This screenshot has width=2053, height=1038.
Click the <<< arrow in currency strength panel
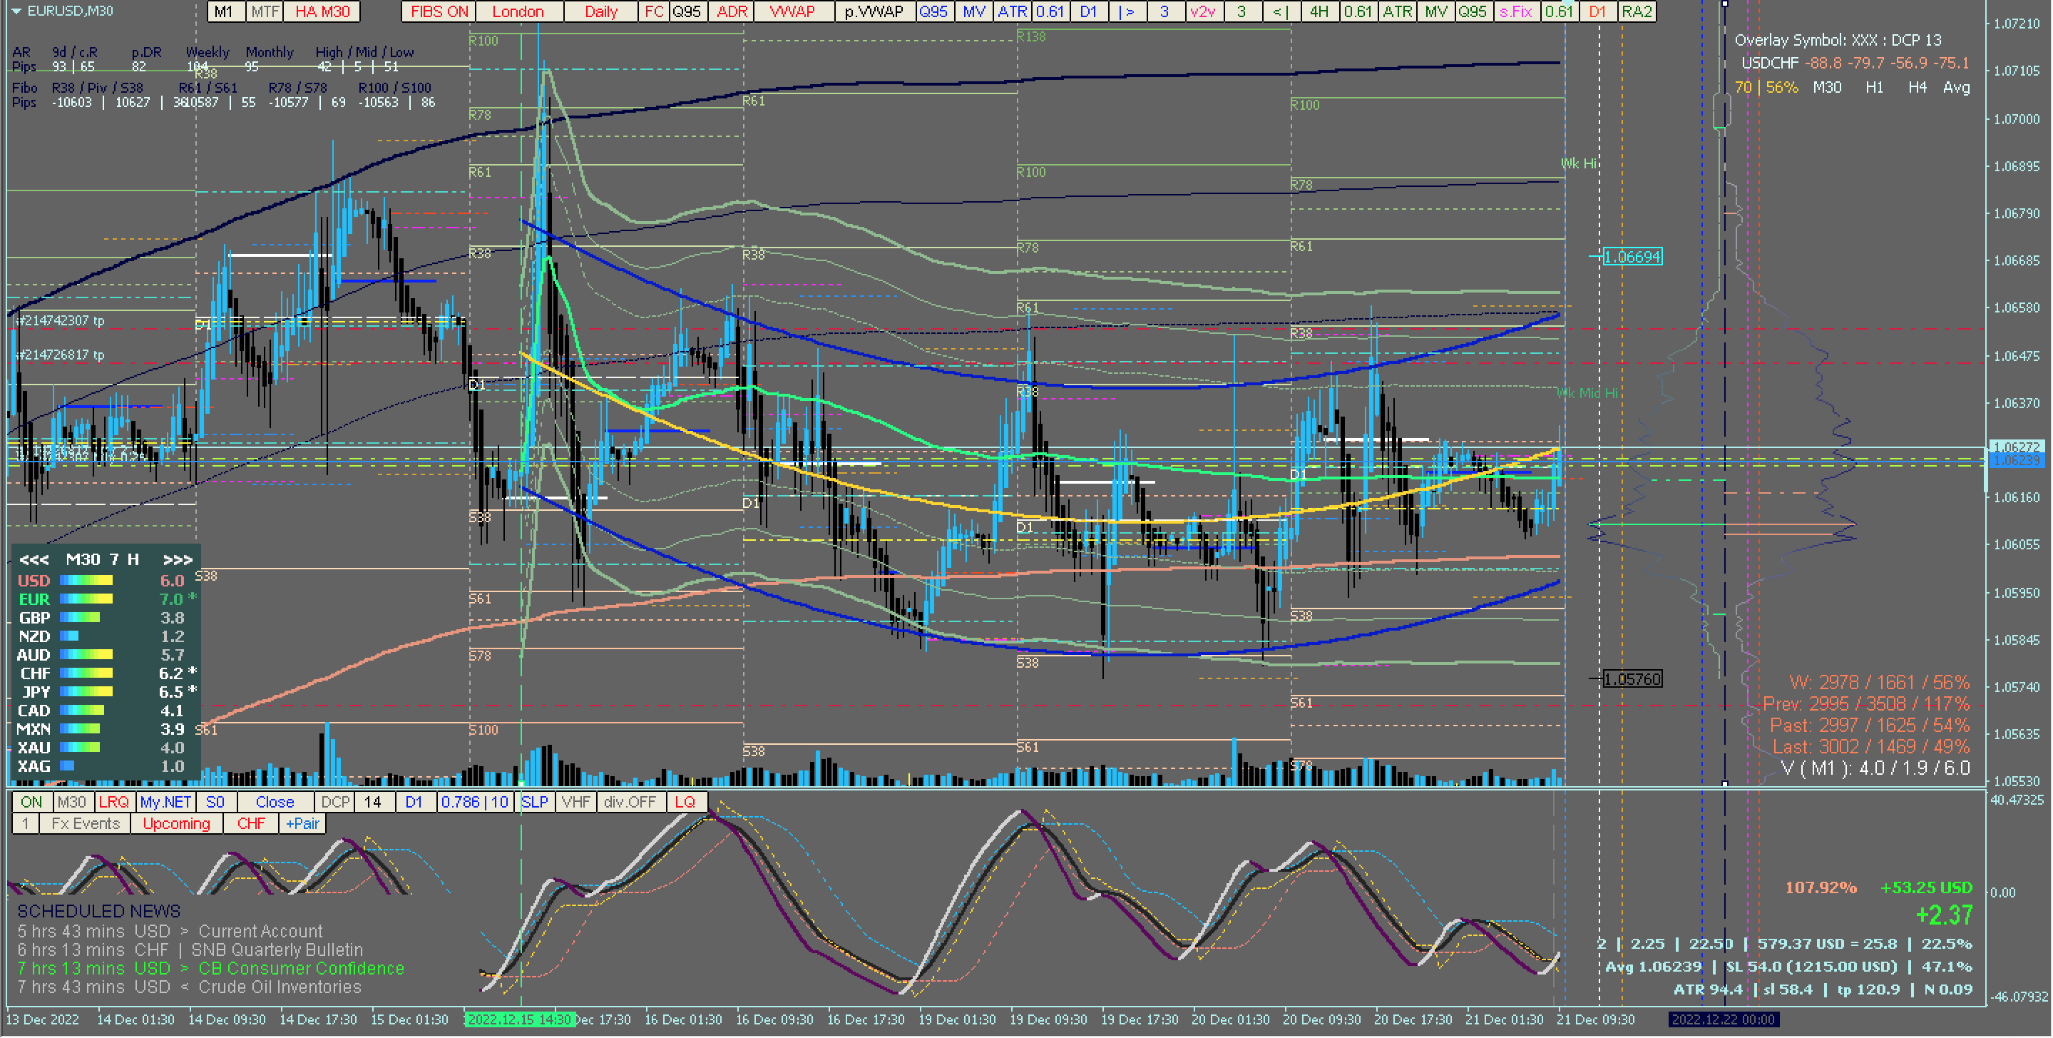pos(34,559)
